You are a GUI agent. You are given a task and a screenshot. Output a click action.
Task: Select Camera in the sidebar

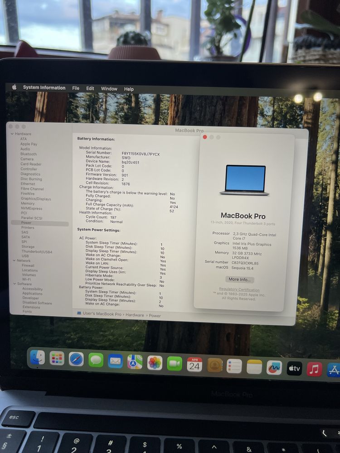[27, 159]
